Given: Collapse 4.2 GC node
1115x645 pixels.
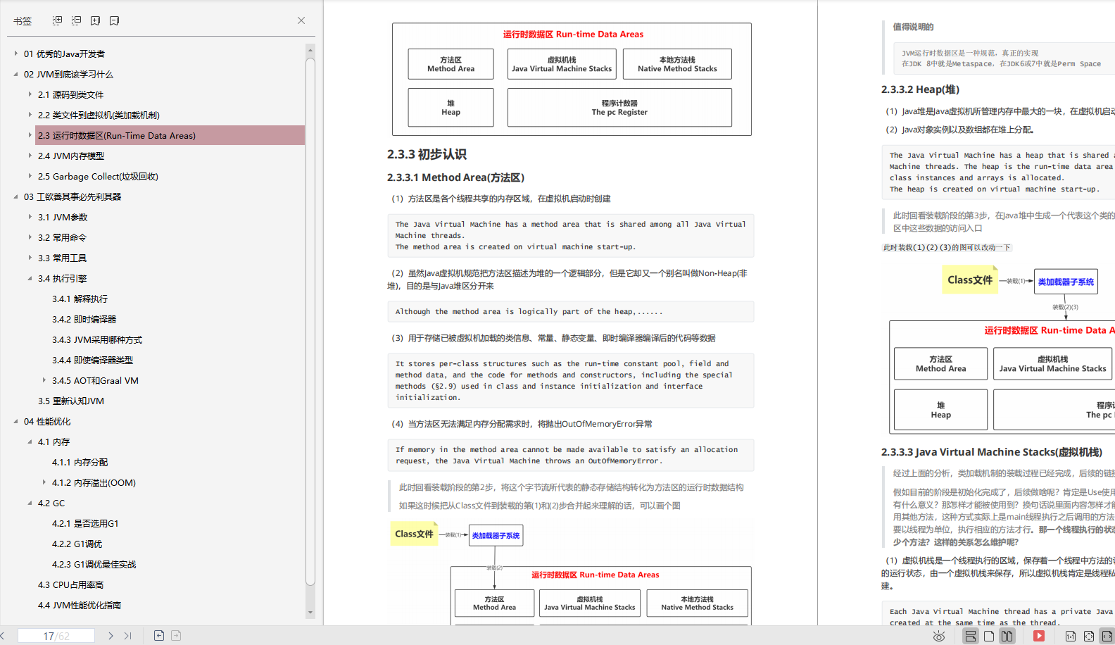Looking at the screenshot, I should click(x=30, y=503).
